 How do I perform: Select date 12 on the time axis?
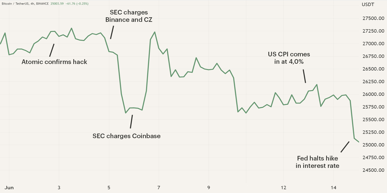(x=283, y=188)
